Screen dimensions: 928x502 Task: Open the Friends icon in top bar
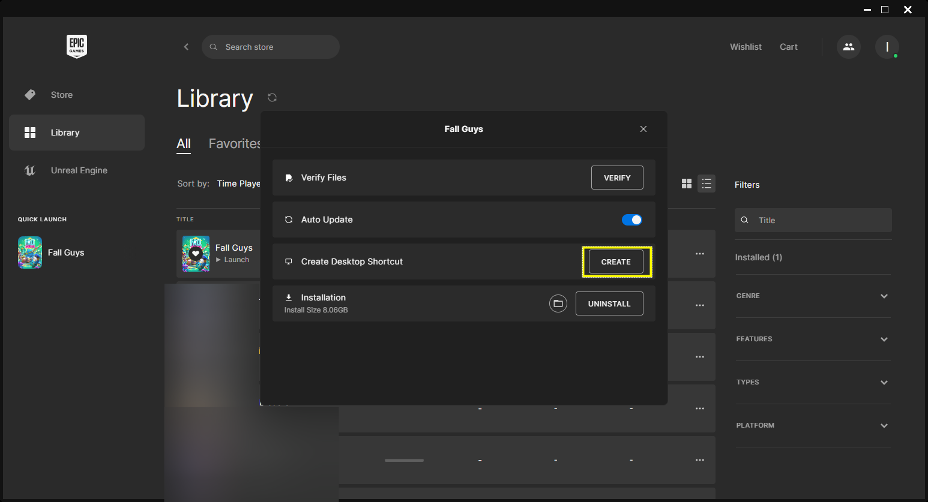point(849,47)
